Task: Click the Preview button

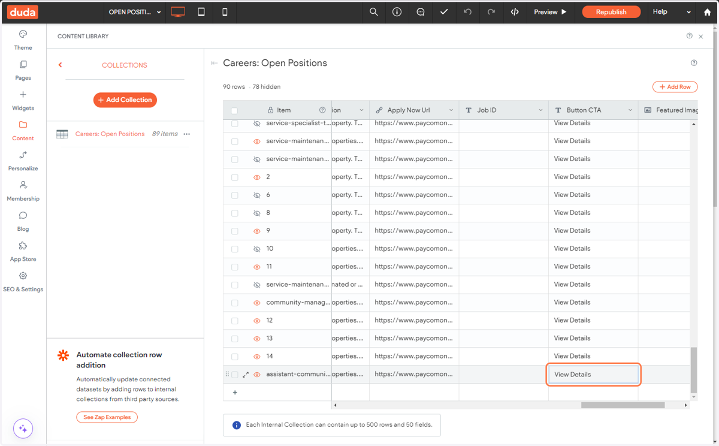Action: tap(550, 12)
